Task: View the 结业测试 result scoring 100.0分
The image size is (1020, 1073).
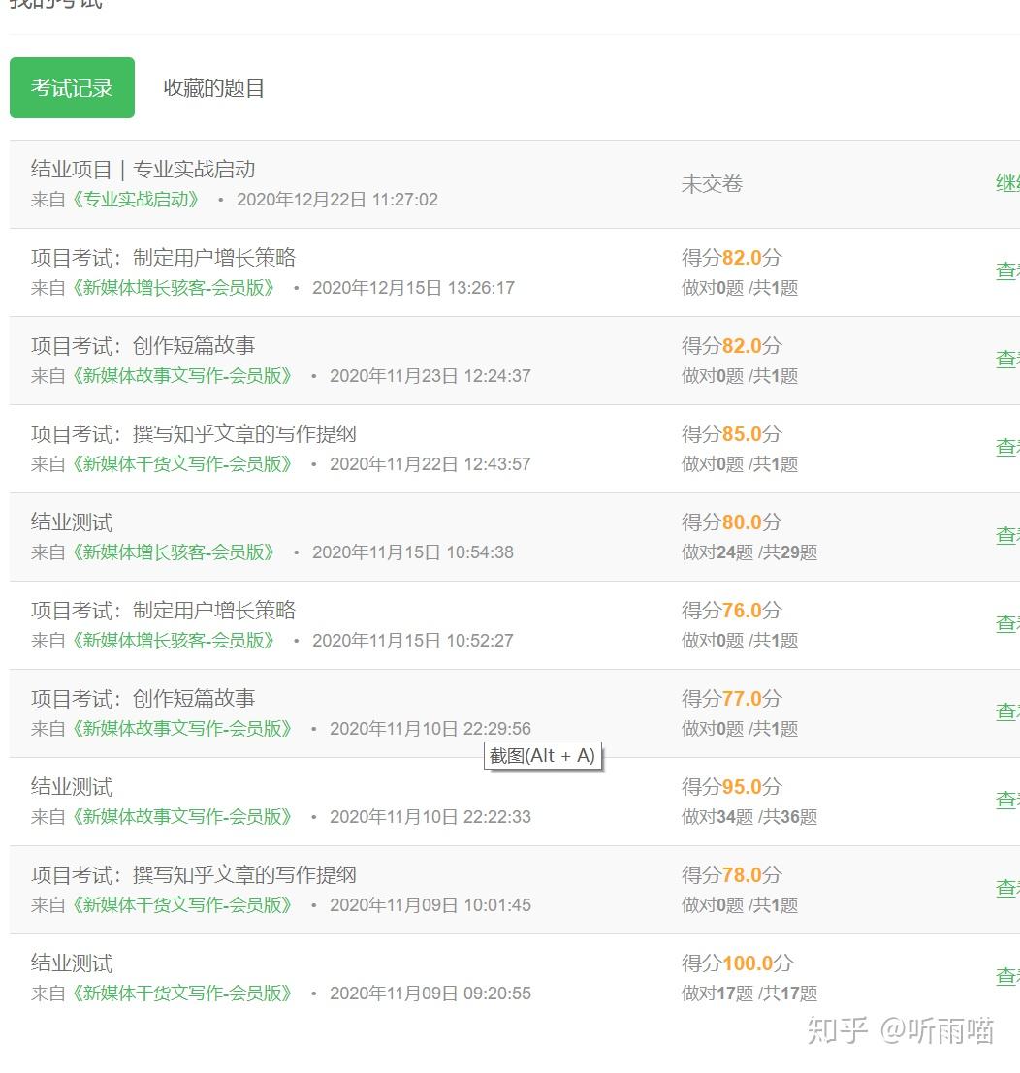Action: pyautogui.click(x=1007, y=977)
